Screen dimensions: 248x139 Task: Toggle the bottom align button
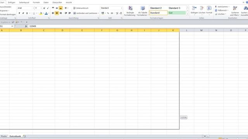60,8
